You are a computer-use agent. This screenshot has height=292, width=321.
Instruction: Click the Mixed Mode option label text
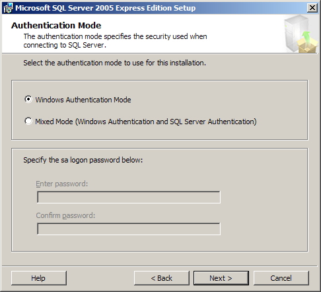(x=146, y=122)
